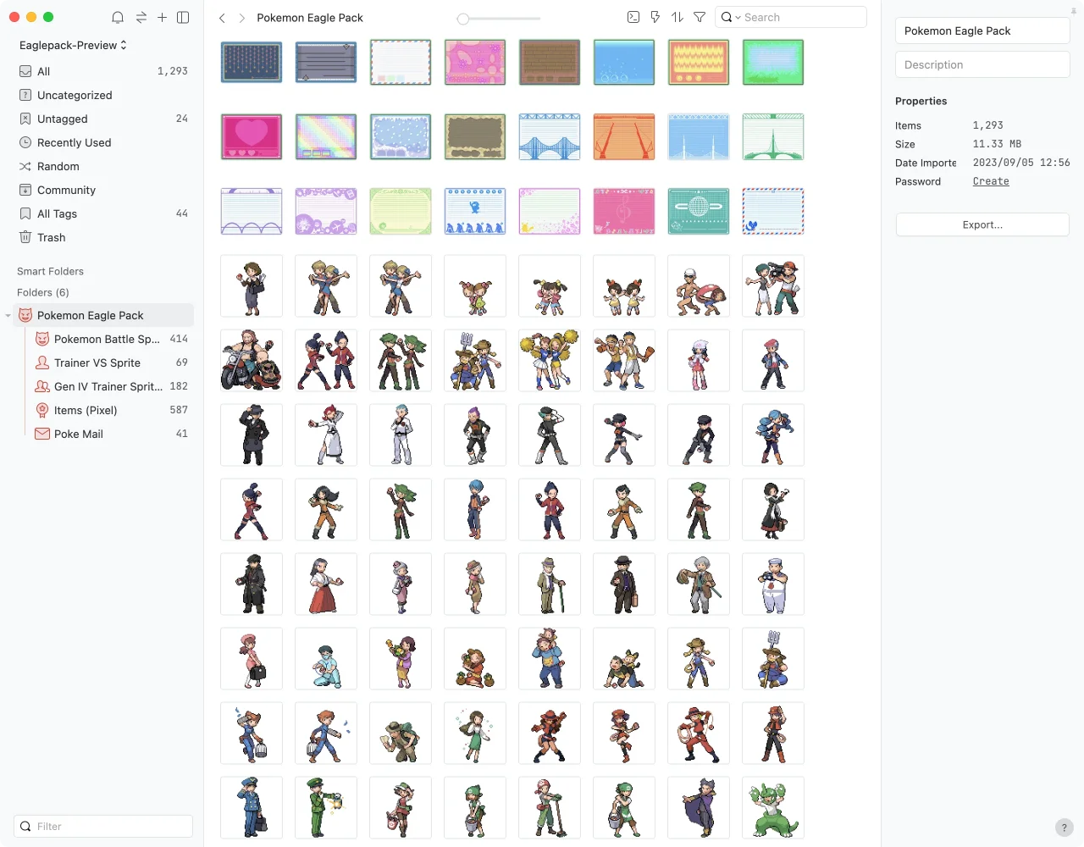This screenshot has width=1084, height=847.
Task: Open the Poke Mail folder
Action: click(78, 434)
